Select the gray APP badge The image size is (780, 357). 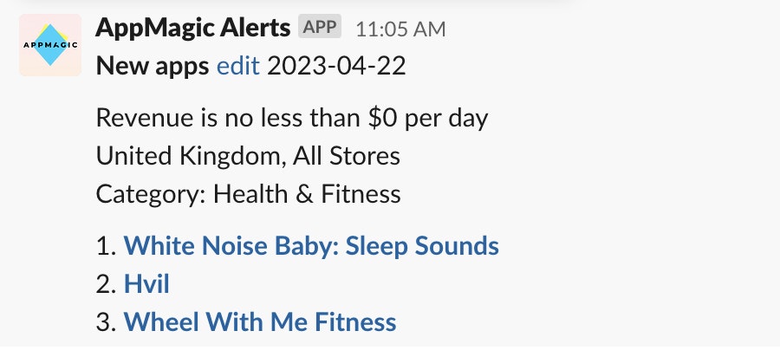coord(320,26)
